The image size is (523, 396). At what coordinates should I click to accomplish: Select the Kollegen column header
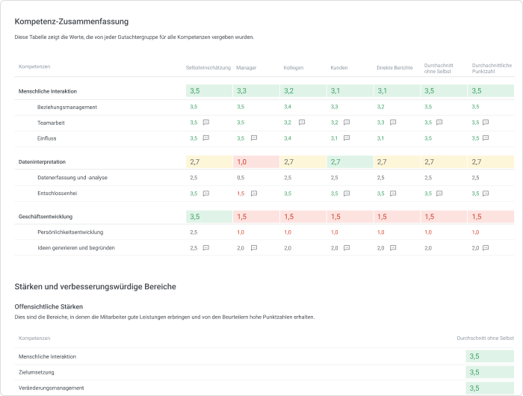294,68
